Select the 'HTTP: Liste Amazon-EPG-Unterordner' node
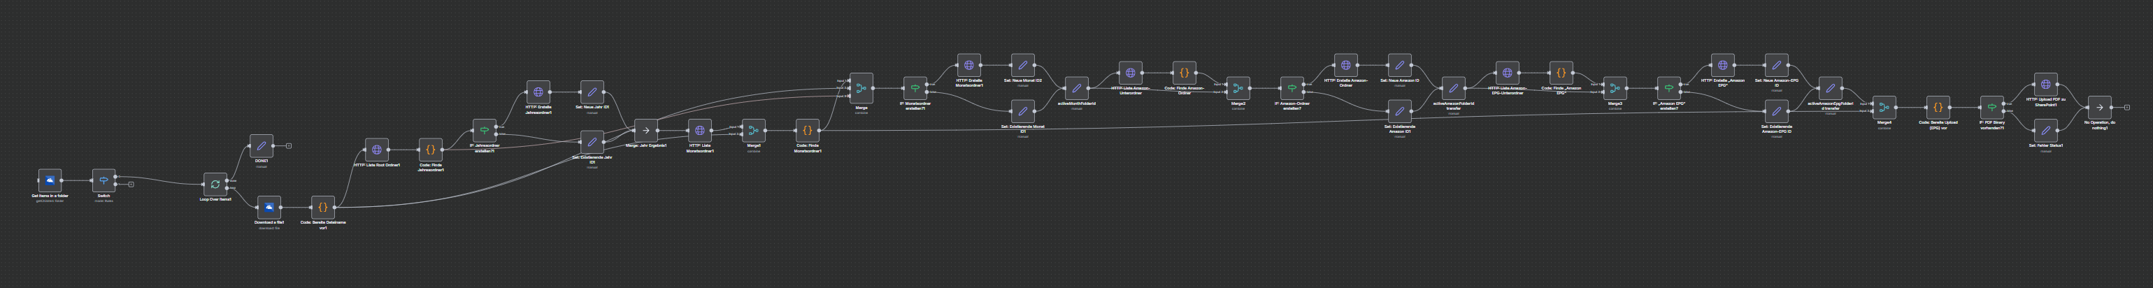The image size is (2153, 288). click(1507, 73)
